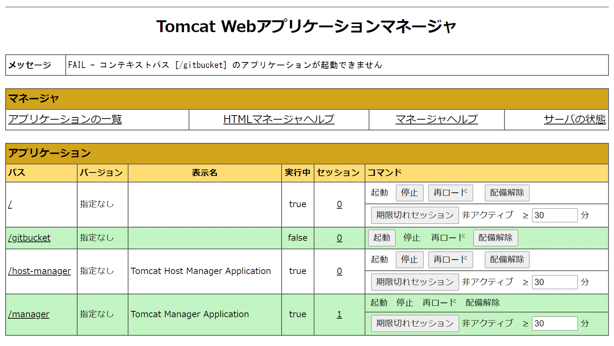The height and width of the screenshot is (346, 614).
Task: Reload /host-manager with 再ロード button
Action: (x=450, y=259)
